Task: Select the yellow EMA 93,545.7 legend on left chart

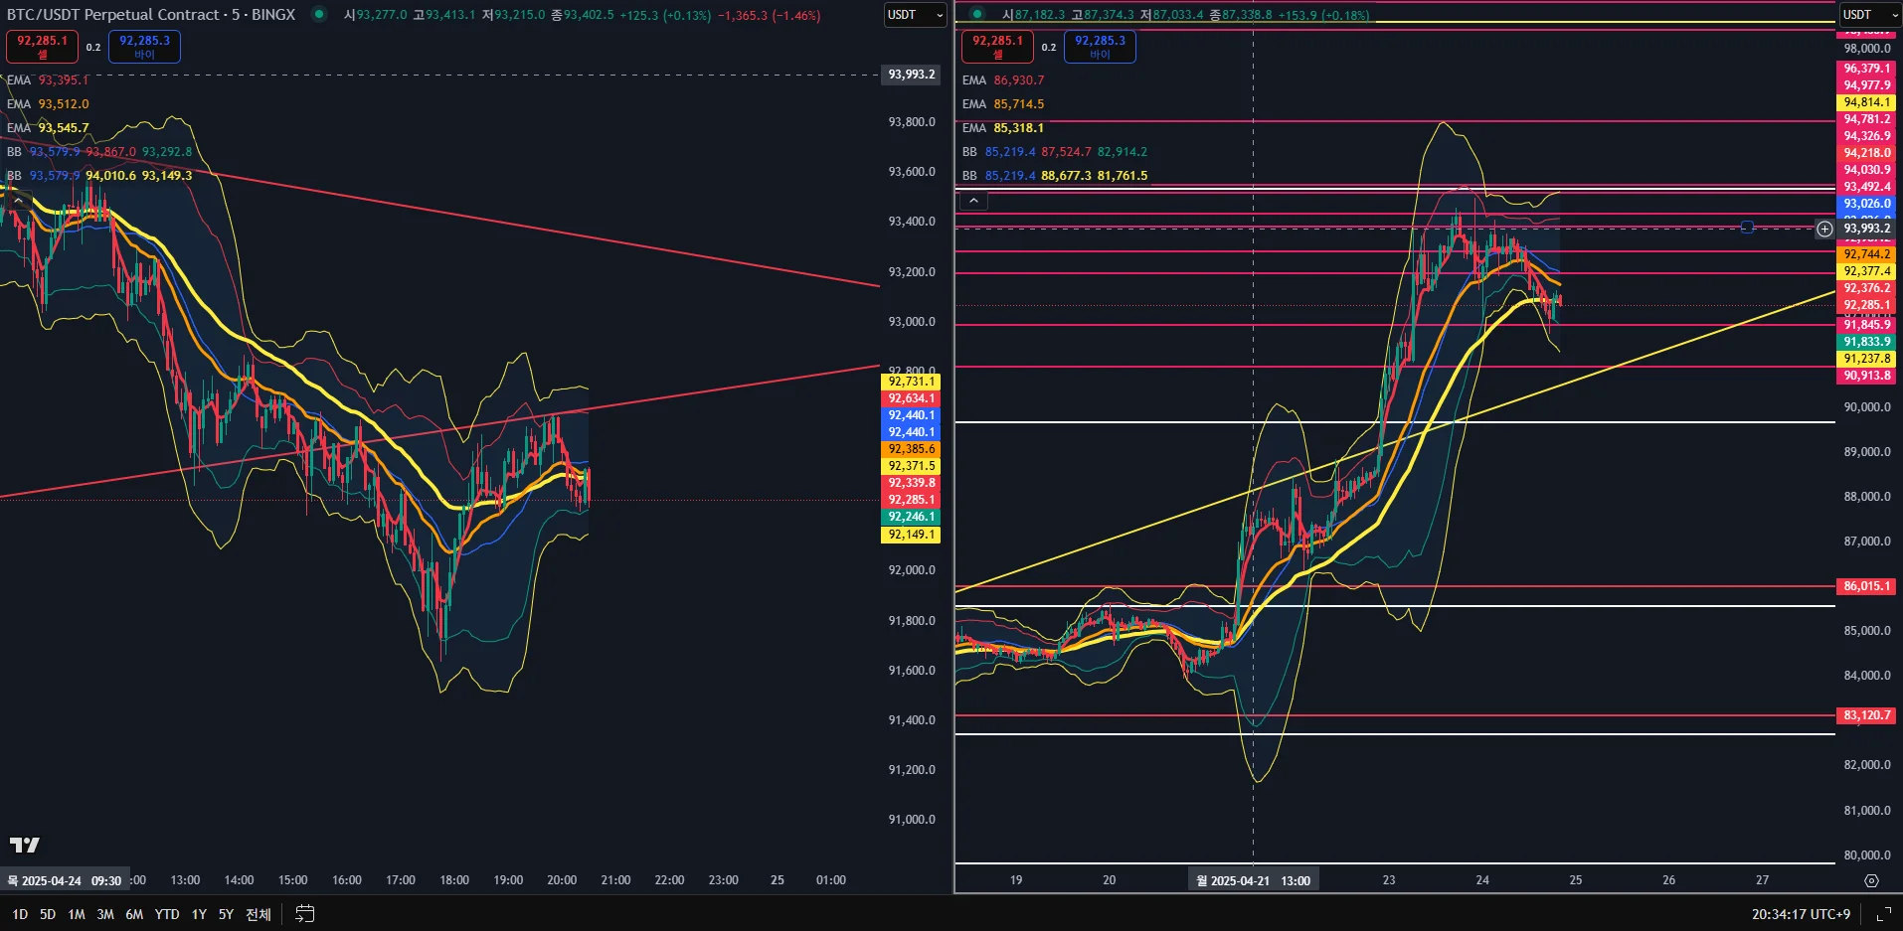Action: 48,128
